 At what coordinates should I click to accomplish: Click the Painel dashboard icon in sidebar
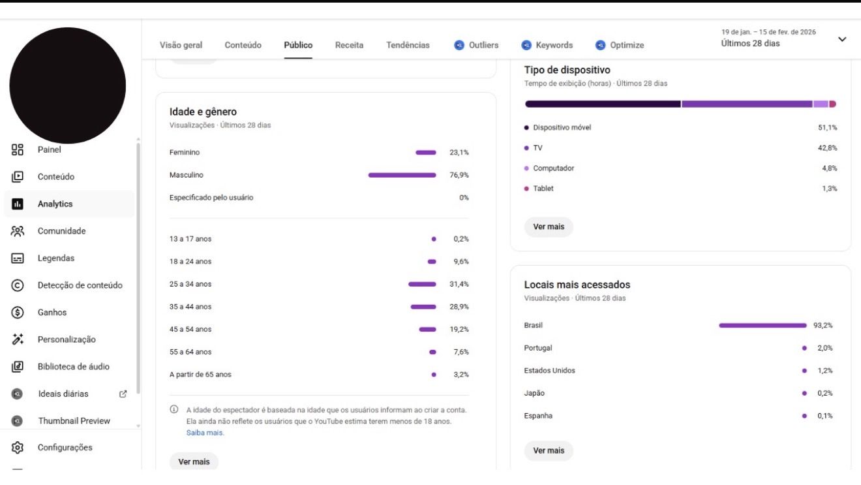18,149
